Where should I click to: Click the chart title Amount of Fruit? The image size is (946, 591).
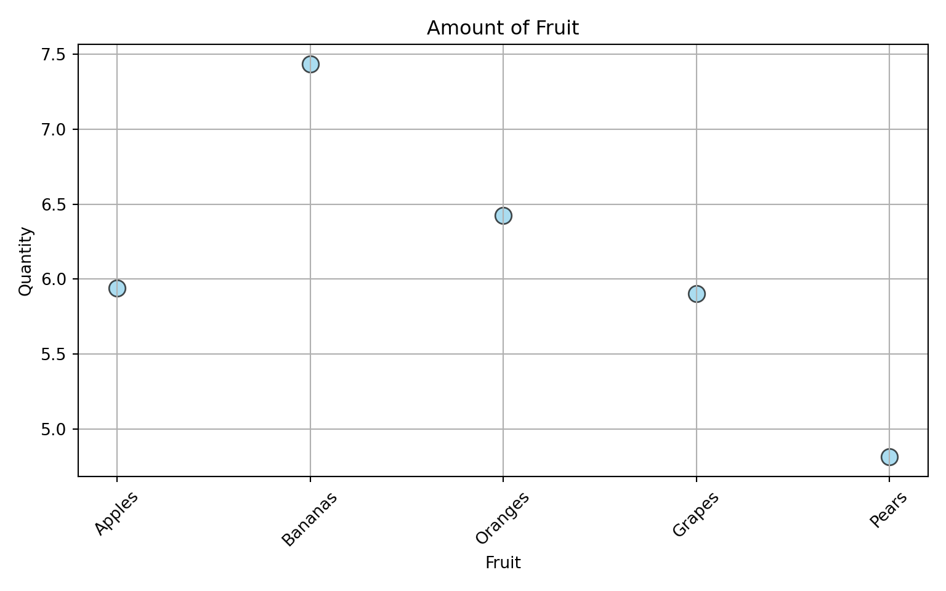pos(503,28)
